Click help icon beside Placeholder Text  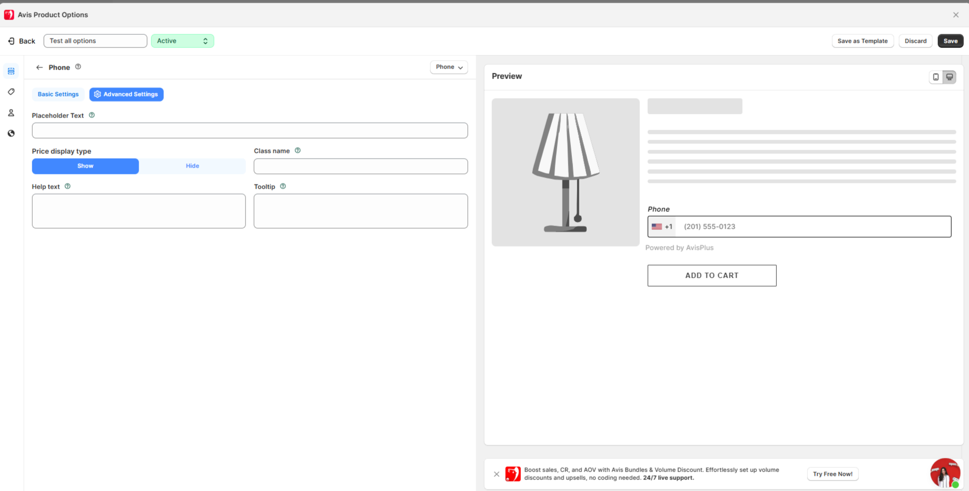pos(92,115)
